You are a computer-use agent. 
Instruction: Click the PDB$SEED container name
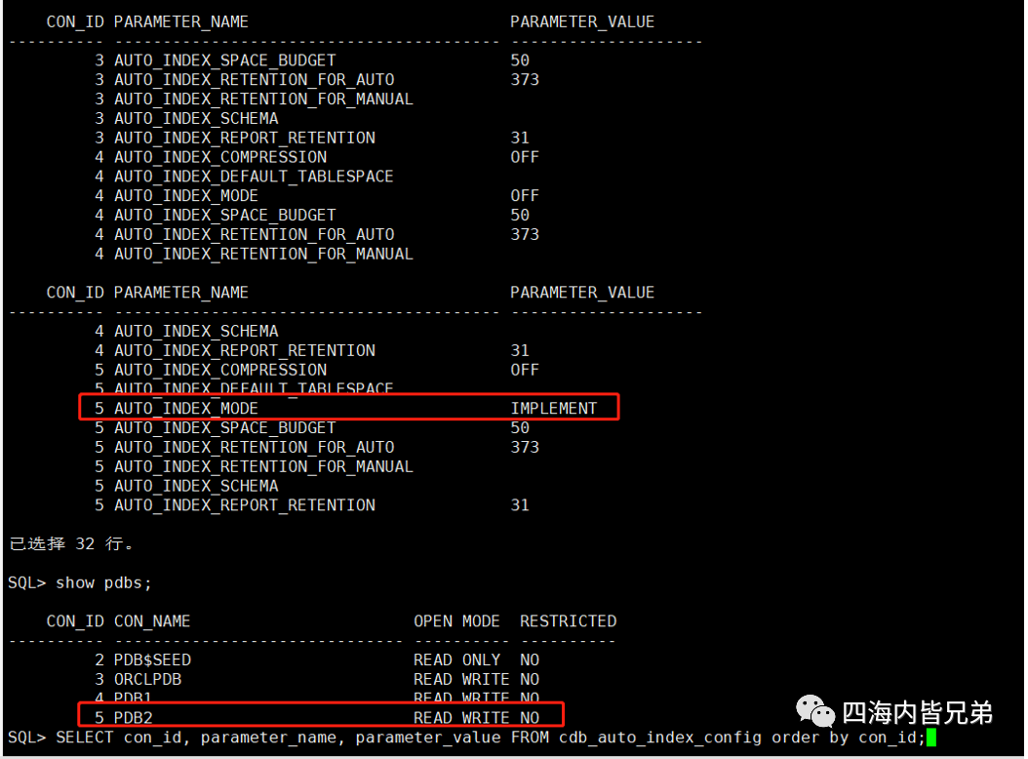(x=153, y=659)
